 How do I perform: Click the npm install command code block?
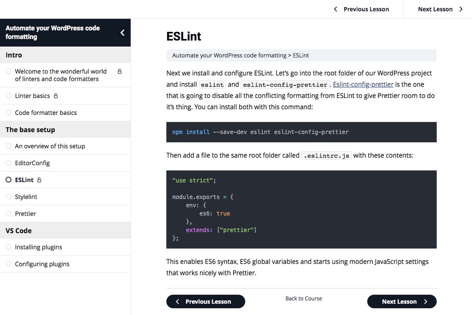(301, 132)
